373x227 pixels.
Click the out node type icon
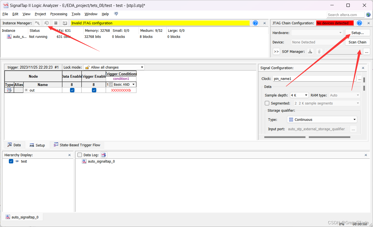[9, 90]
